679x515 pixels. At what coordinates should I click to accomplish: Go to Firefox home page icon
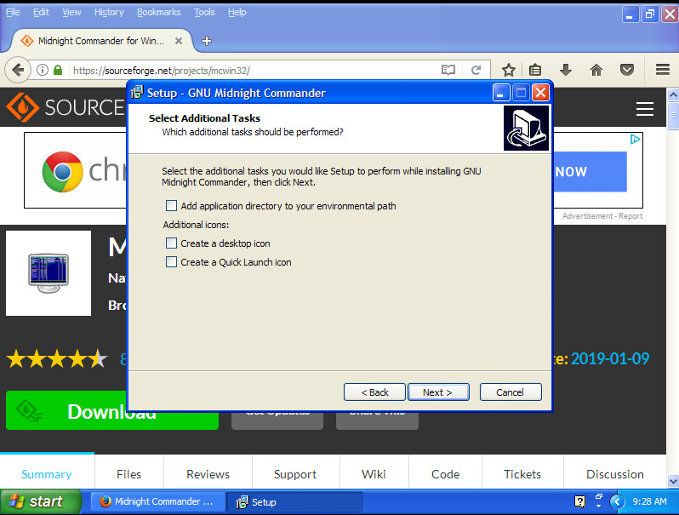[x=596, y=70]
